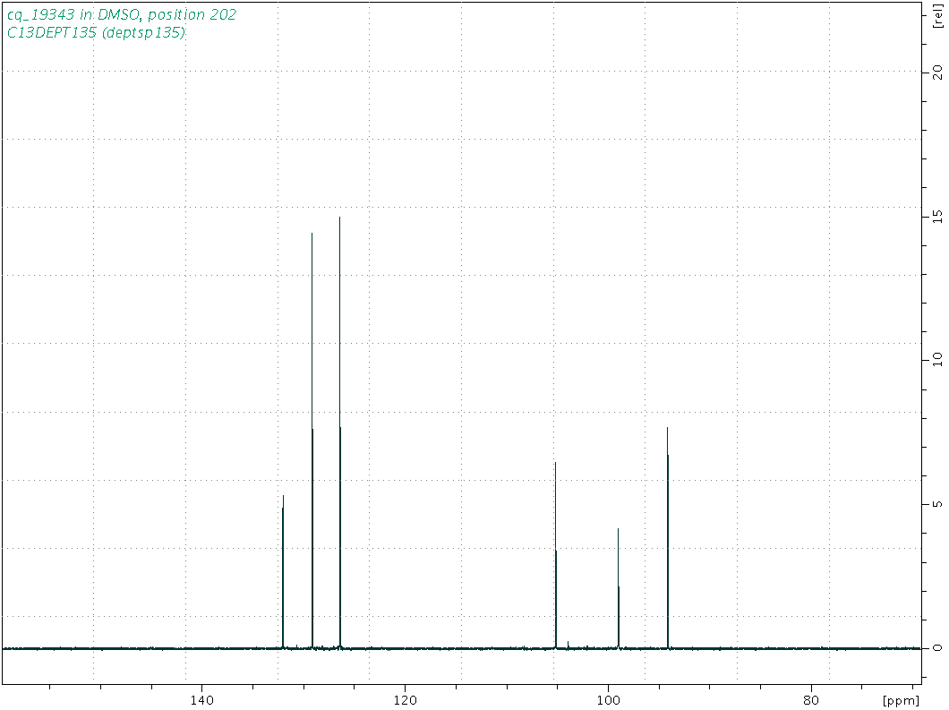
Task: Click the [ppm] chemical shift axis label
Action: 901,701
